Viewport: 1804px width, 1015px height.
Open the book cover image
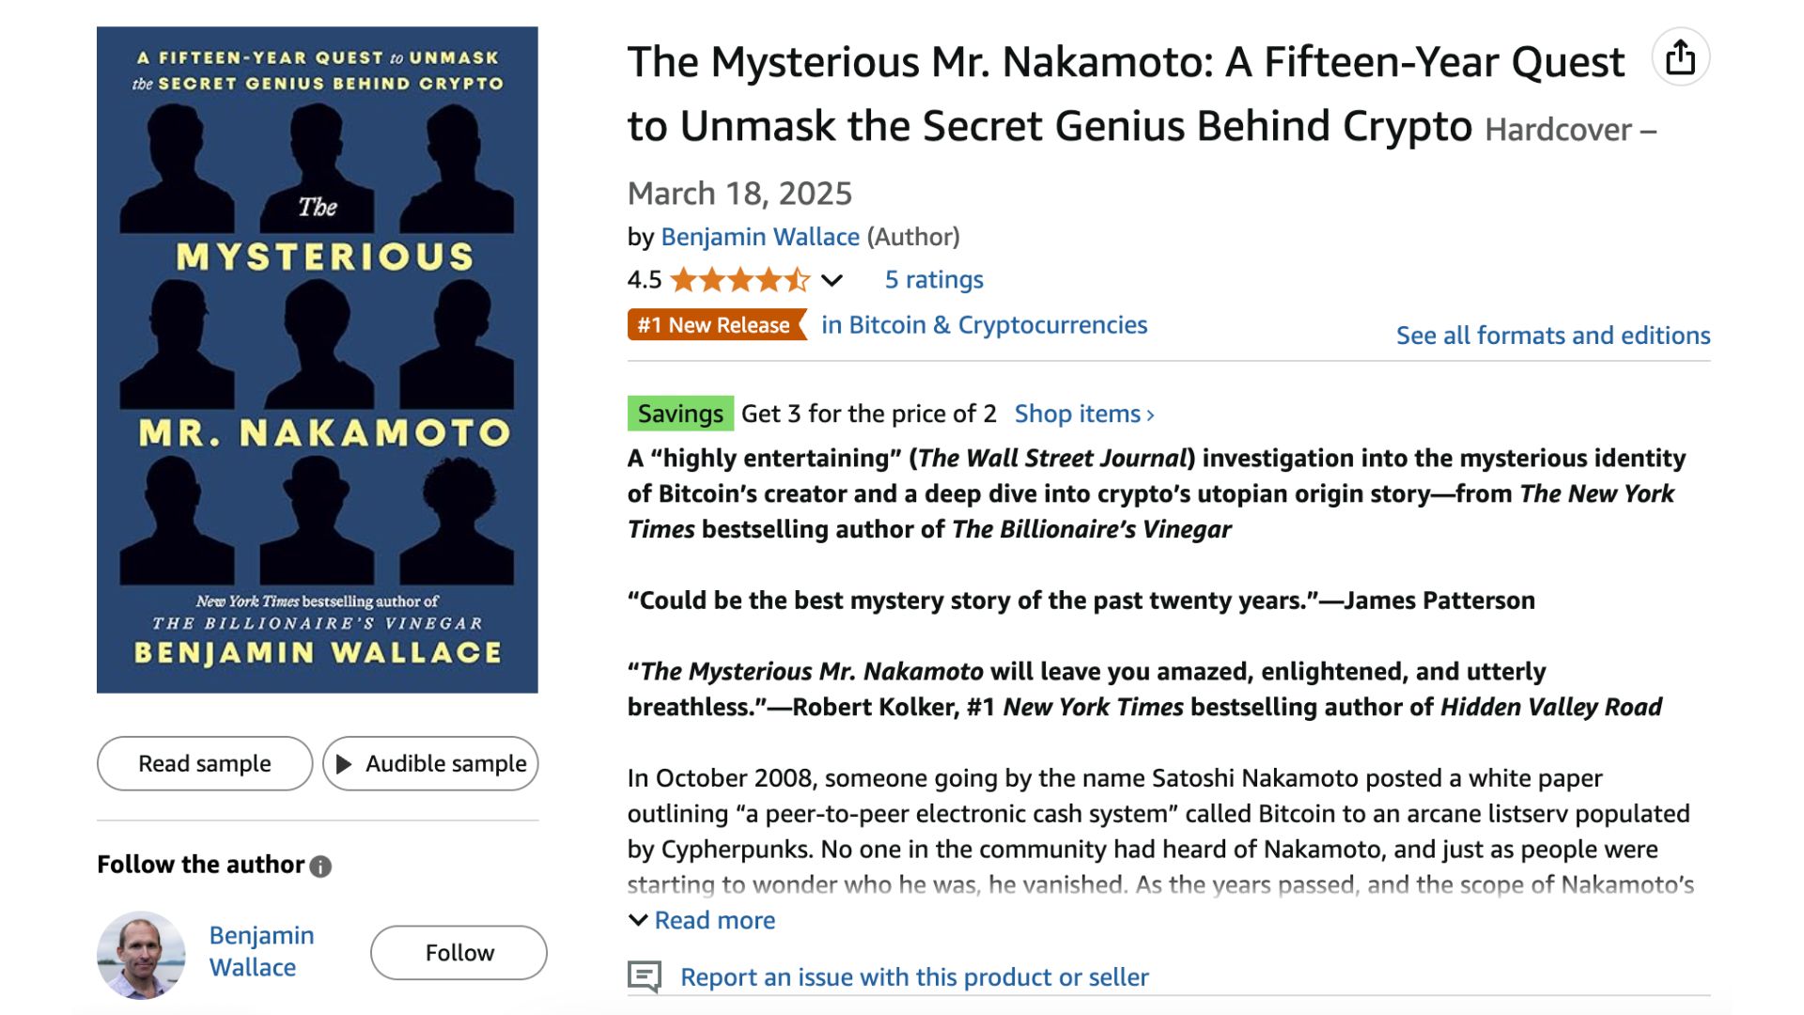click(318, 360)
